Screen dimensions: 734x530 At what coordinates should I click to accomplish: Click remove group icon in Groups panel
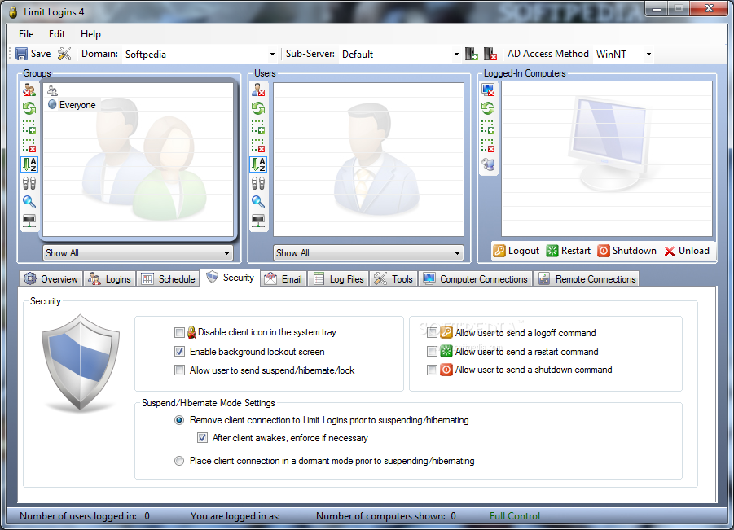[x=29, y=90]
